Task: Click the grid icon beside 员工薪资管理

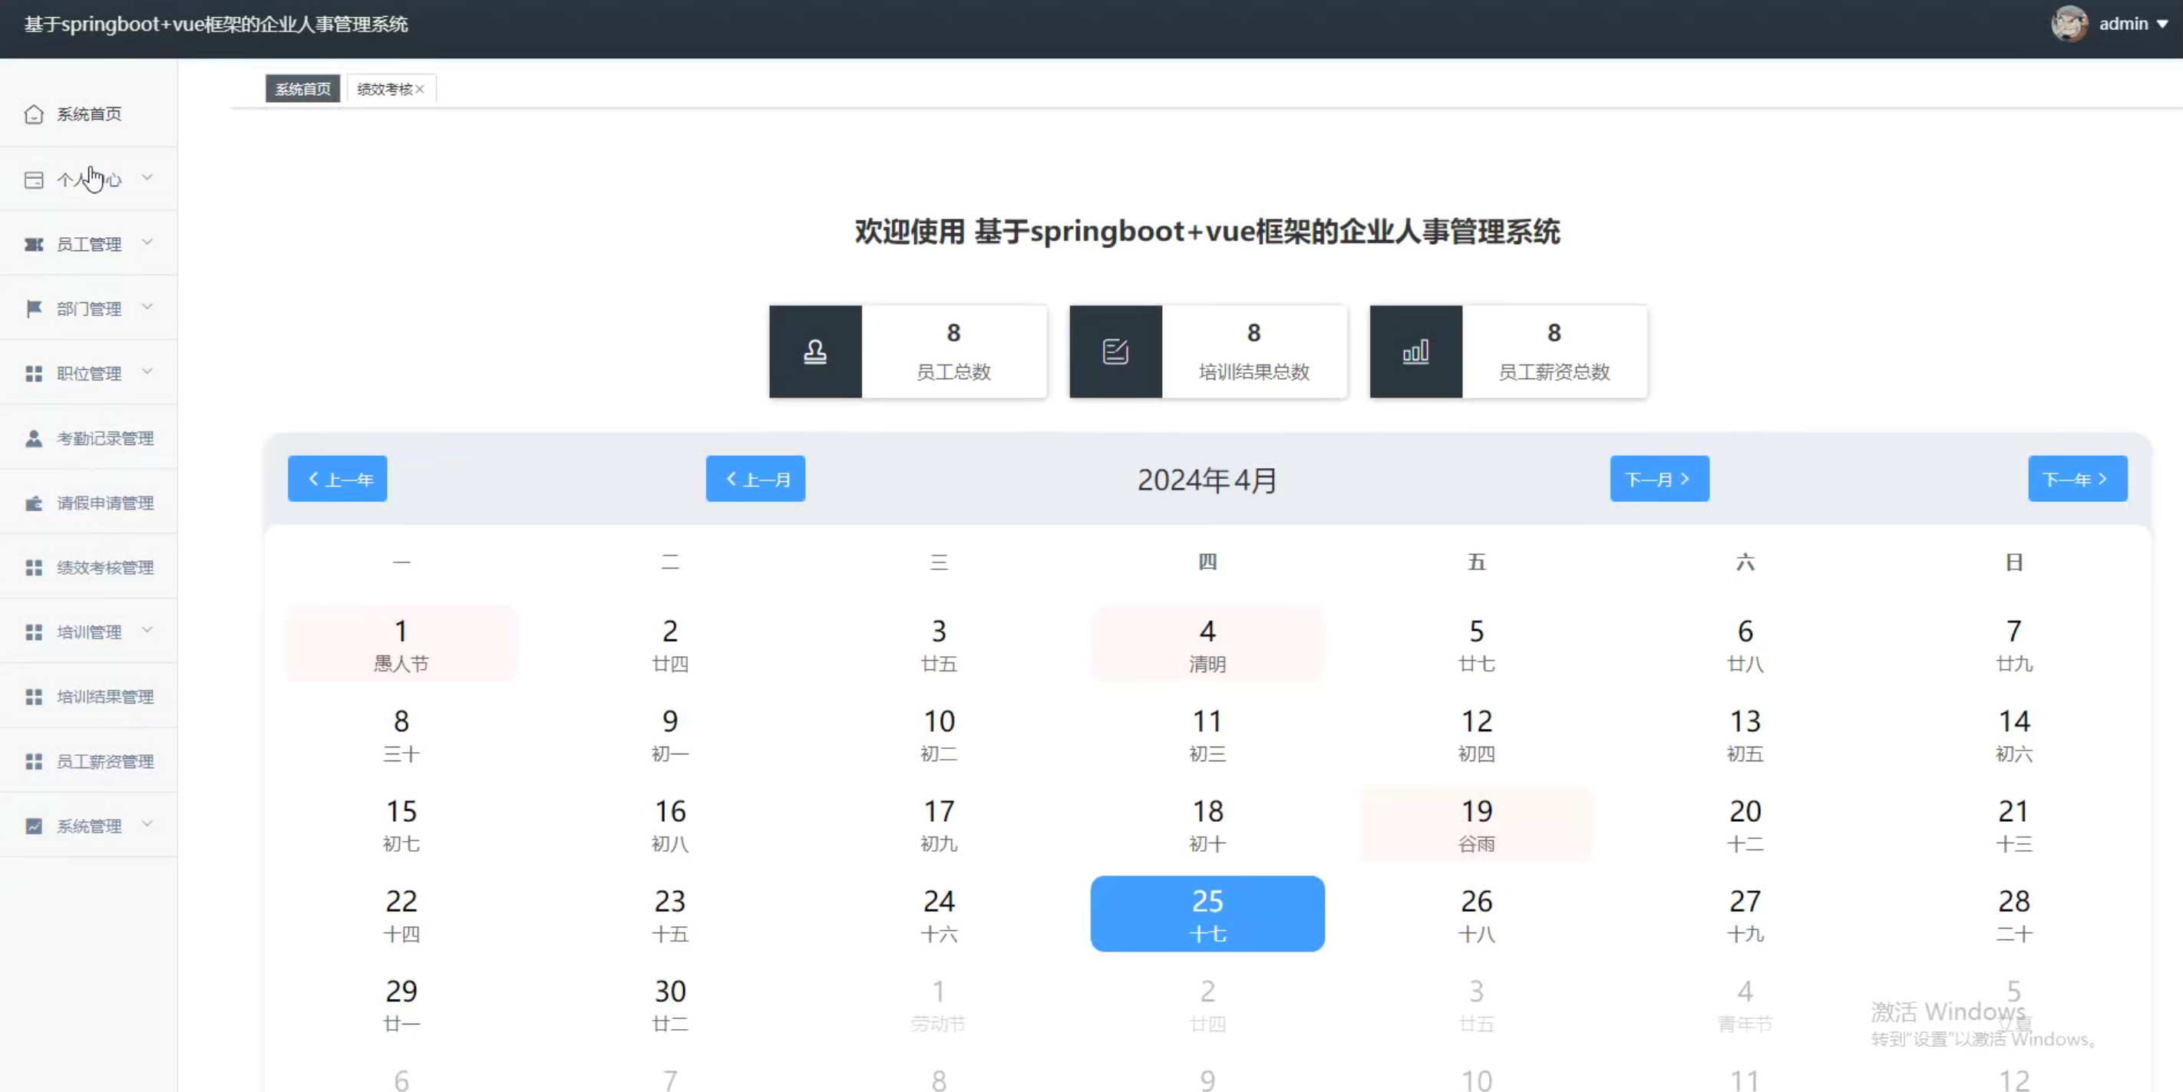Action: click(x=34, y=761)
